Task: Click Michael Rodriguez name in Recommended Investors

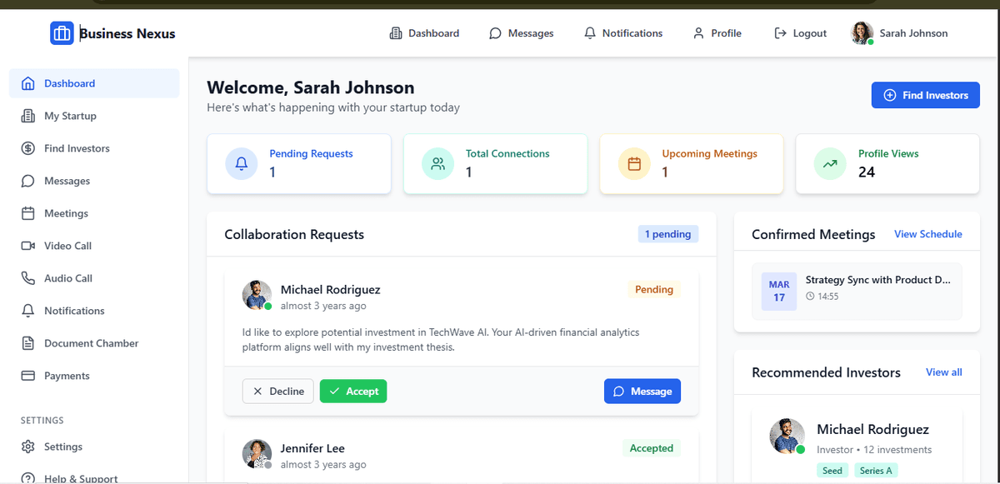Action: click(x=872, y=430)
